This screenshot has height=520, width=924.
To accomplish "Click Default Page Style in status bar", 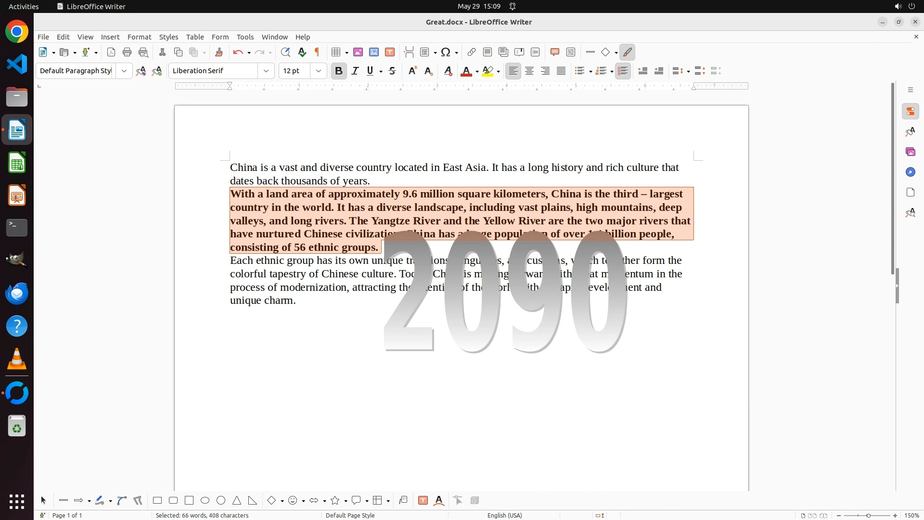I will (350, 515).
